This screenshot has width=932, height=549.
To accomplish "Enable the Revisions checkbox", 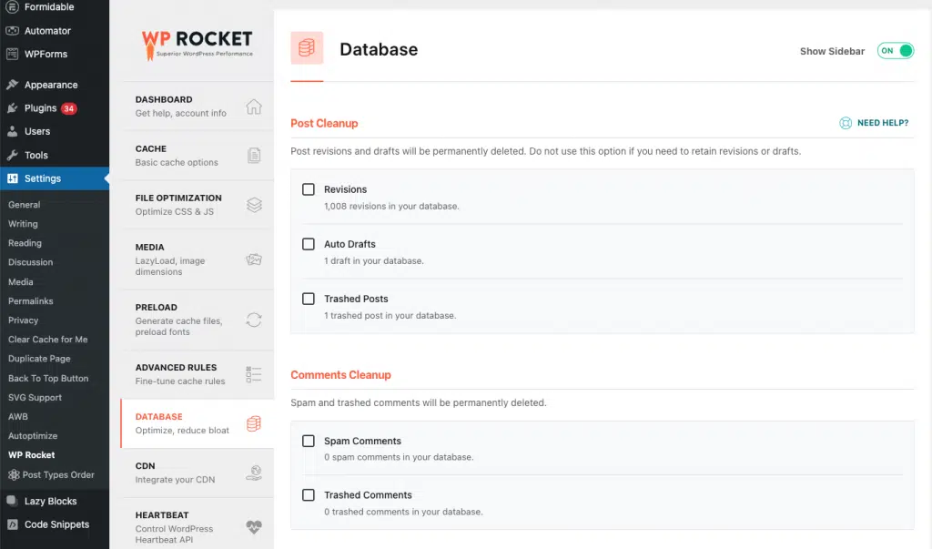I will click(308, 189).
